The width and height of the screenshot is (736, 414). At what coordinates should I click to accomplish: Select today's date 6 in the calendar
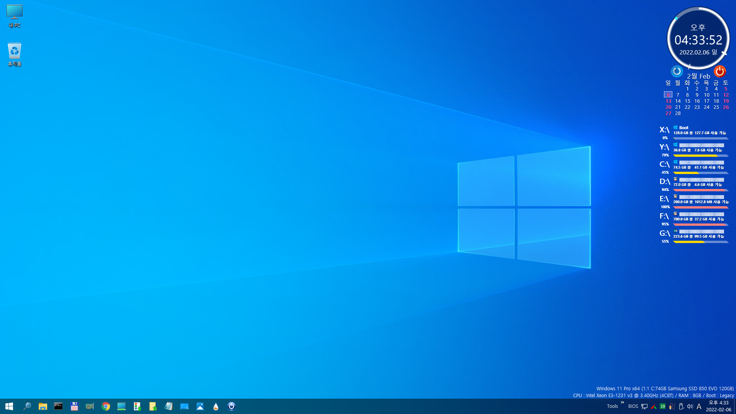[x=668, y=95]
